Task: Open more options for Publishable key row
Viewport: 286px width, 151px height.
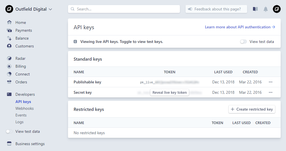Action: pos(271,82)
